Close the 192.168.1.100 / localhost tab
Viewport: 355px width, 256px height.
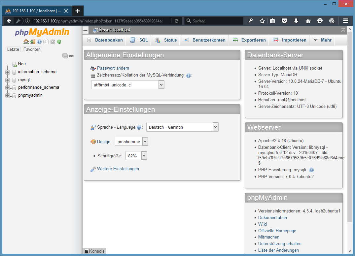(66, 11)
